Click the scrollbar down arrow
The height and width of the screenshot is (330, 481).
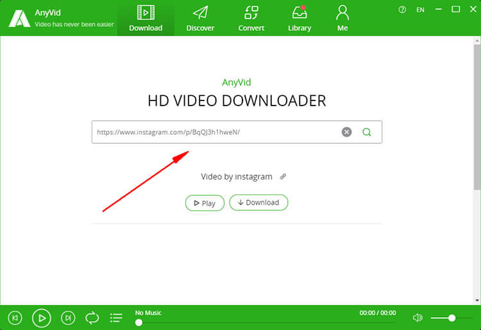coord(477,301)
